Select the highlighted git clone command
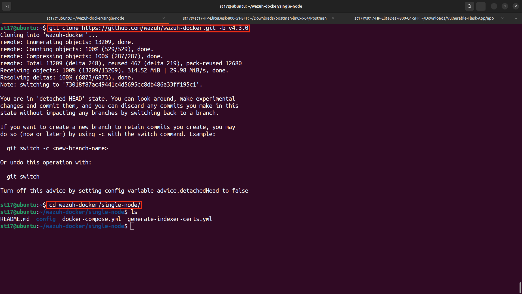The width and height of the screenshot is (522, 294). click(148, 28)
